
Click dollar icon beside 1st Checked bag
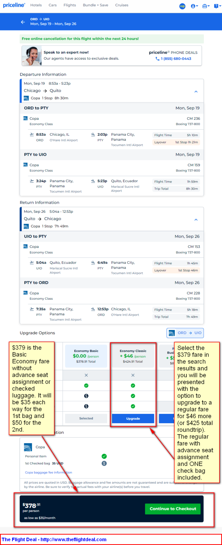[104, 463]
